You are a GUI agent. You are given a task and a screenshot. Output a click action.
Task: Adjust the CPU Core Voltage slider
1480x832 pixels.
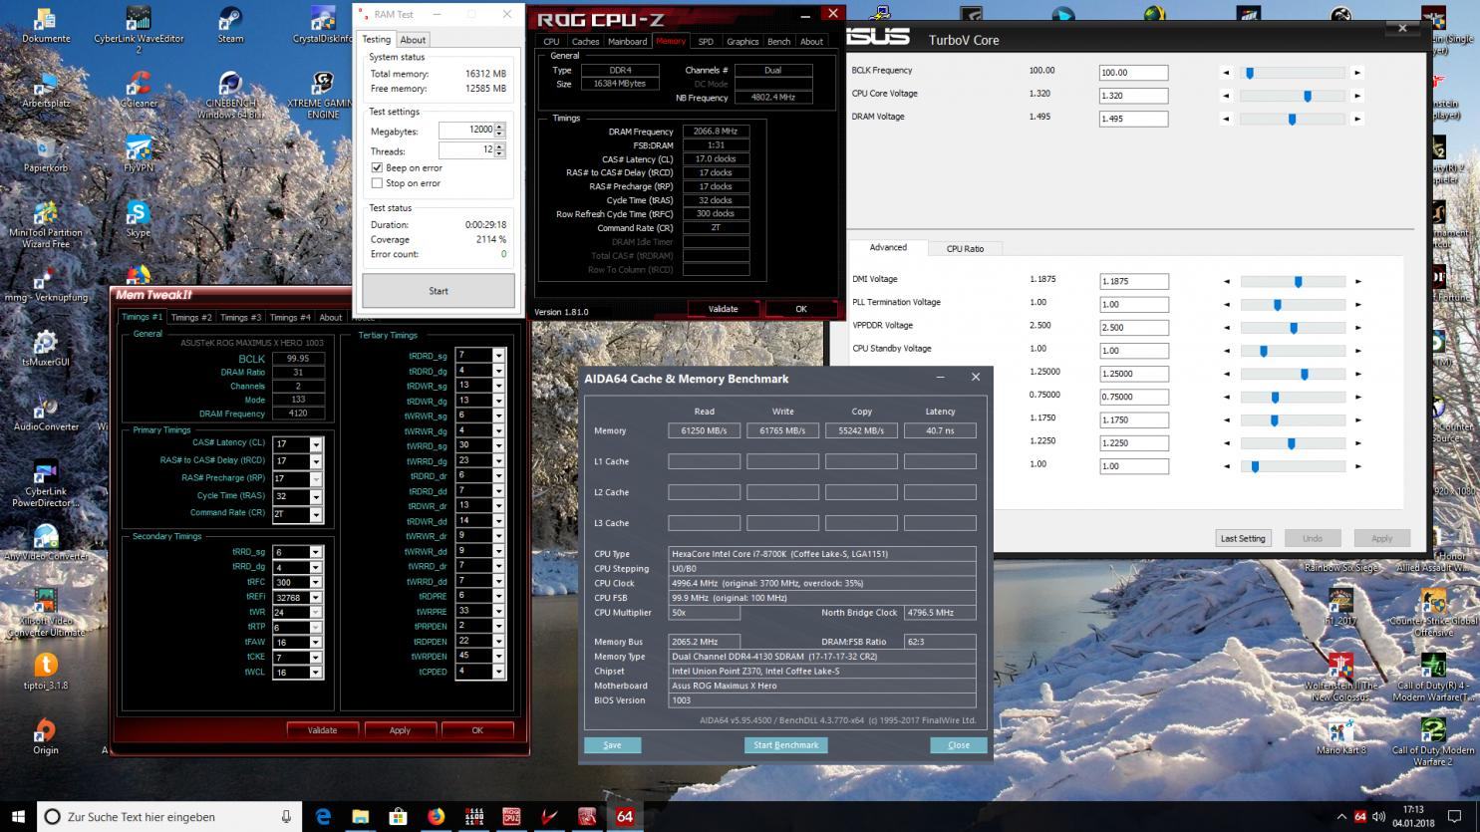[x=1307, y=96]
